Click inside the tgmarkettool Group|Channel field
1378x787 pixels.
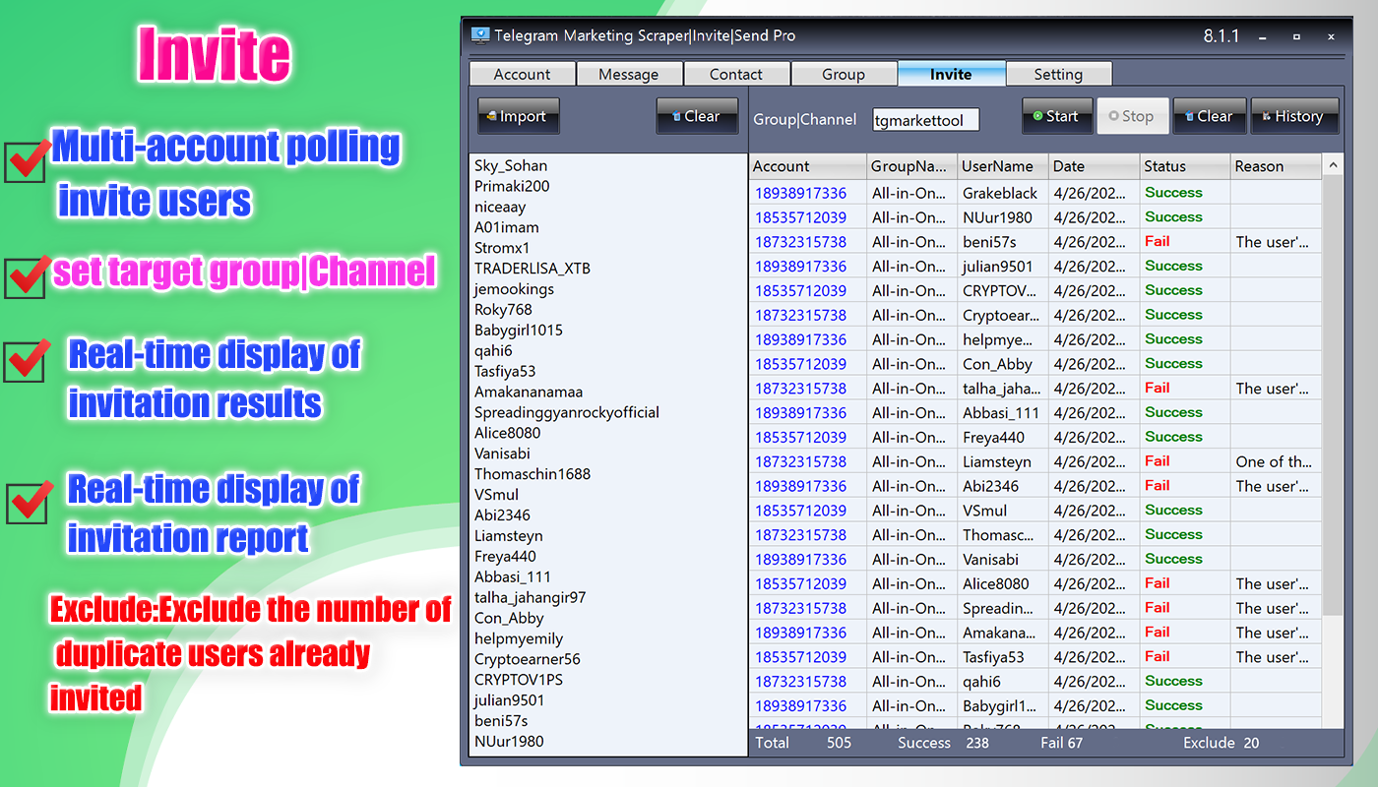tap(925, 118)
